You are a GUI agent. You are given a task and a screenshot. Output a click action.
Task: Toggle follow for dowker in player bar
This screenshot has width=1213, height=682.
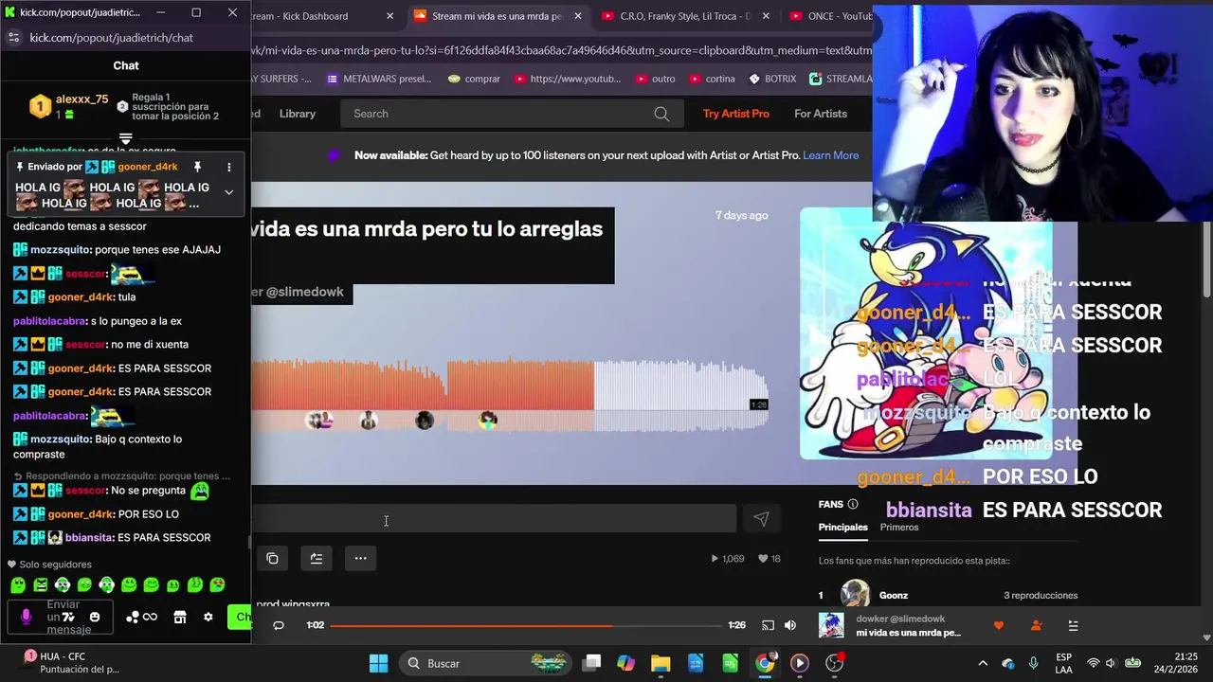coord(1036,625)
